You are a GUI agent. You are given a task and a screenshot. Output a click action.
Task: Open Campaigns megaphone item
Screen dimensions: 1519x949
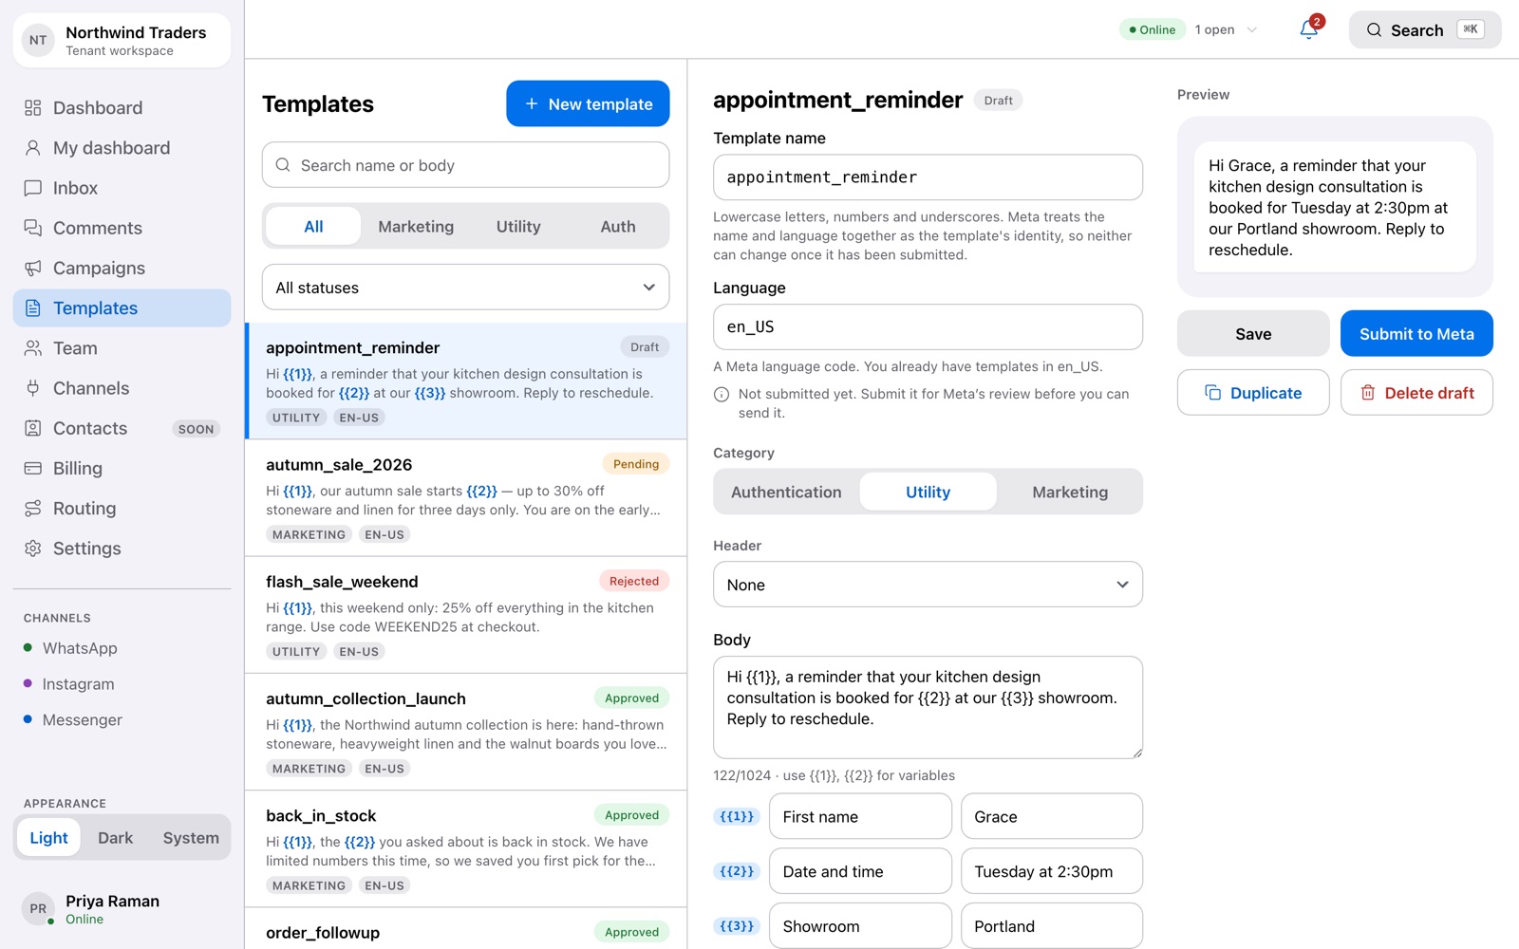tap(122, 269)
